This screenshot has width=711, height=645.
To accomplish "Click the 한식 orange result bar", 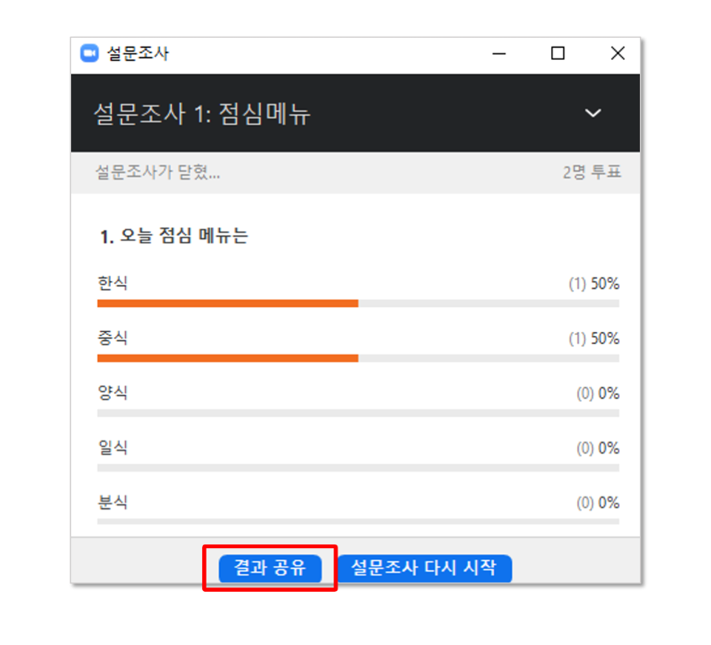I will click(x=227, y=303).
